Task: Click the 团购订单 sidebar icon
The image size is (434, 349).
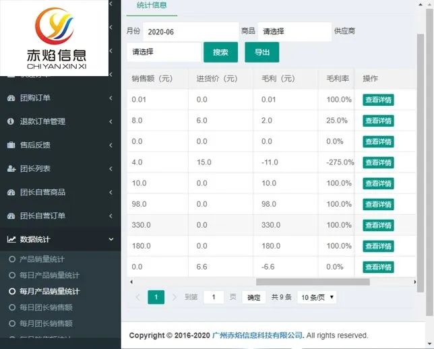Action: tap(11, 98)
